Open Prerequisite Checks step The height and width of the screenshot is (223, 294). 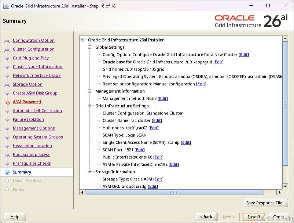tap(32, 163)
